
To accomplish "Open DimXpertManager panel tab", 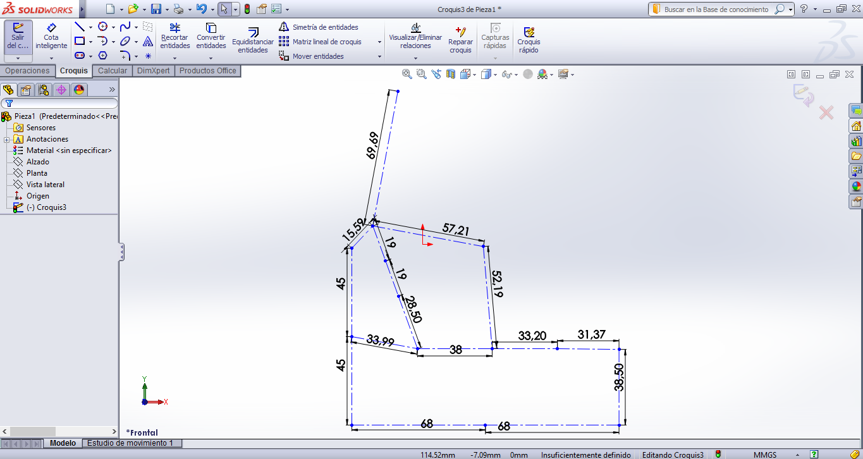I will tap(61, 89).
